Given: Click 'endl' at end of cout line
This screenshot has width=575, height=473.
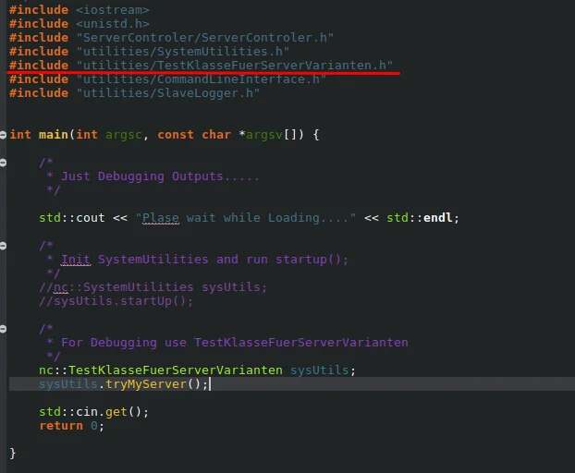Looking at the screenshot, I should [437, 218].
